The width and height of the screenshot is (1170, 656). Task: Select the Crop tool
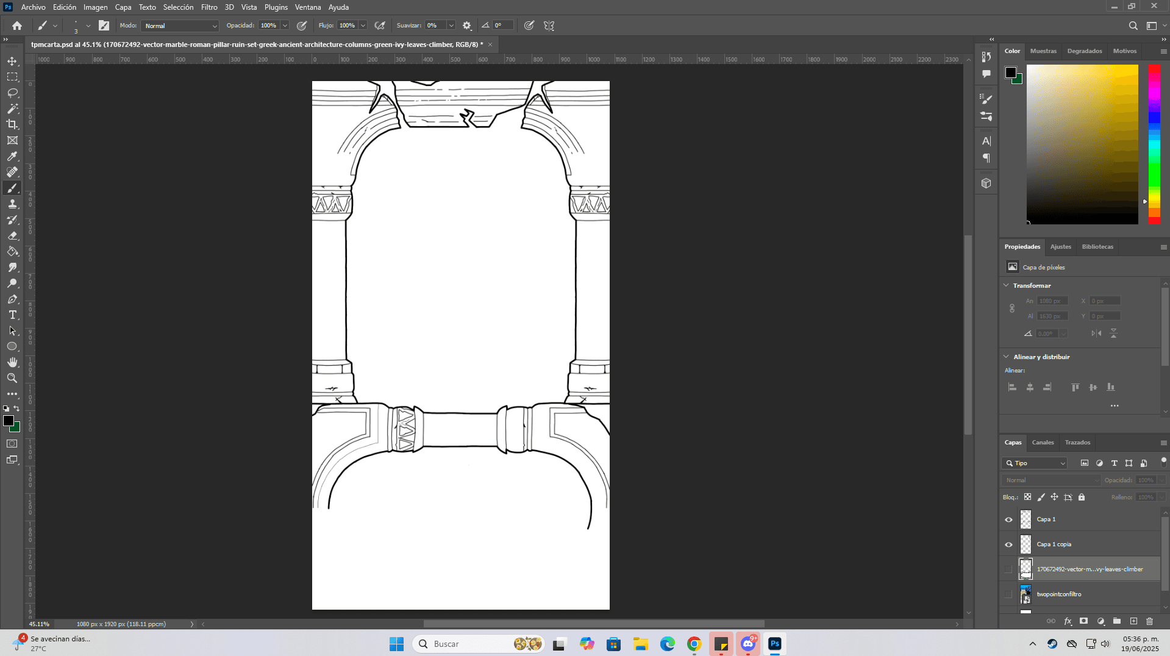coord(12,124)
